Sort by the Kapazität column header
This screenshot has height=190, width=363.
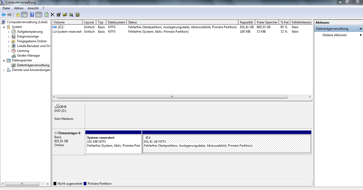coord(246,22)
